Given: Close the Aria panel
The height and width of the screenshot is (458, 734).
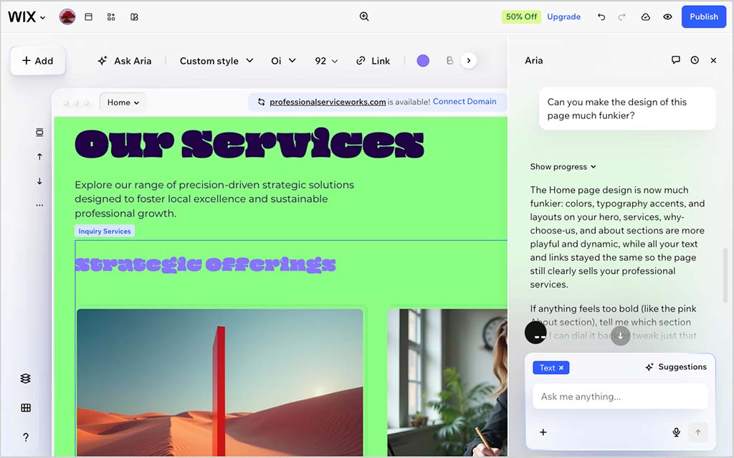Looking at the screenshot, I should pos(713,60).
